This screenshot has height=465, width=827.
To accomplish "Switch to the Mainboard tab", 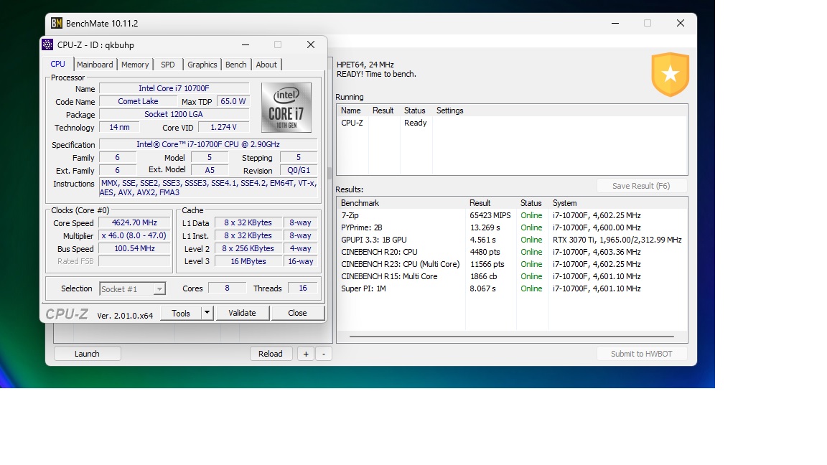I will (95, 65).
